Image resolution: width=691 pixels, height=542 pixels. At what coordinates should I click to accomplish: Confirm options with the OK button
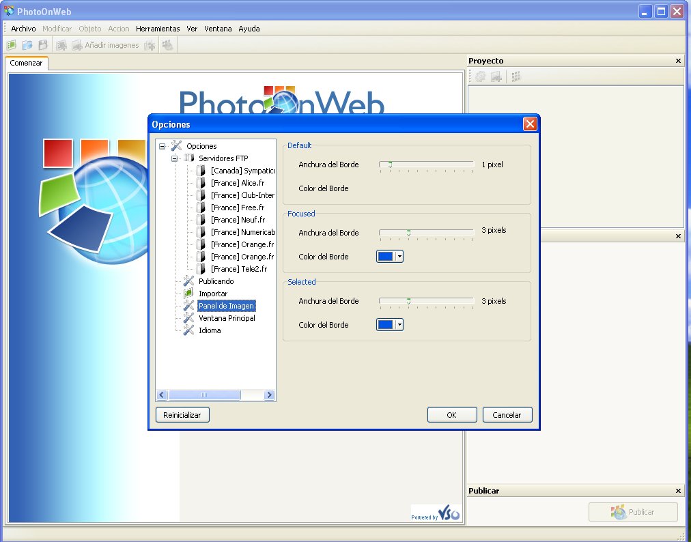pos(452,414)
